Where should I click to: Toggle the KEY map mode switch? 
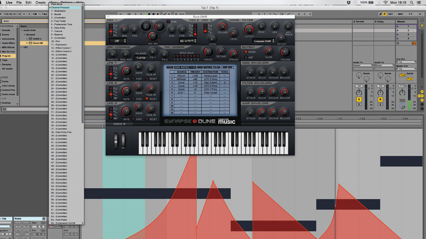(x=391, y=14)
